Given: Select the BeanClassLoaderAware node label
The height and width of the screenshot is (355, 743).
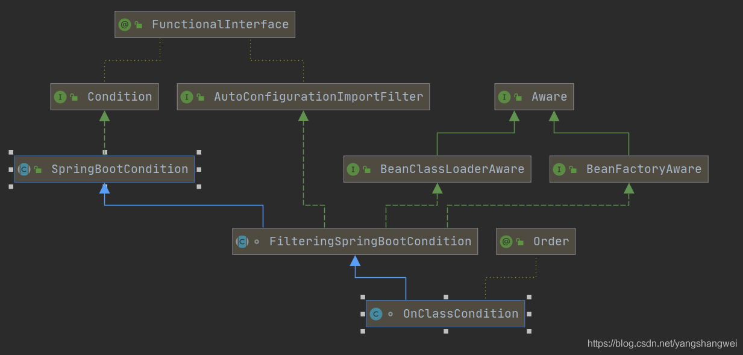Looking at the screenshot, I should tap(452, 169).
